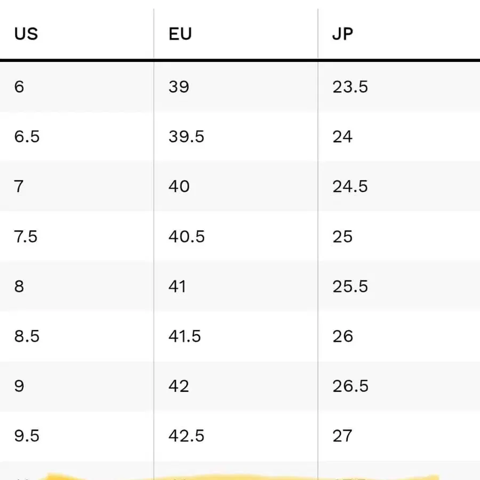
Task: Click the EU size 41 cell
Action: [177, 286]
